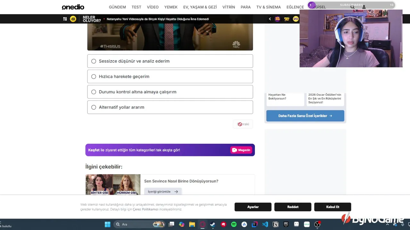Click the Sonraki next button
410x230 pixels.
pyautogui.click(x=243, y=124)
